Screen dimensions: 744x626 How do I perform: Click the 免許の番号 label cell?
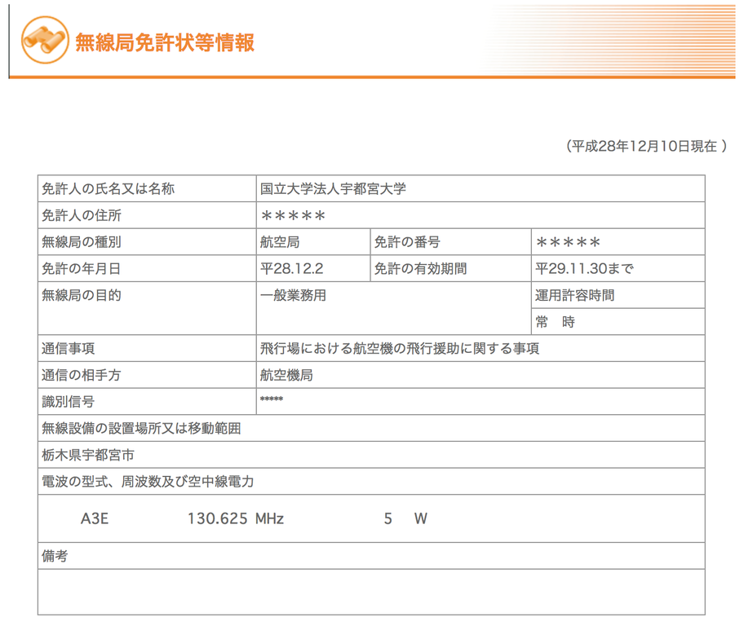point(451,242)
